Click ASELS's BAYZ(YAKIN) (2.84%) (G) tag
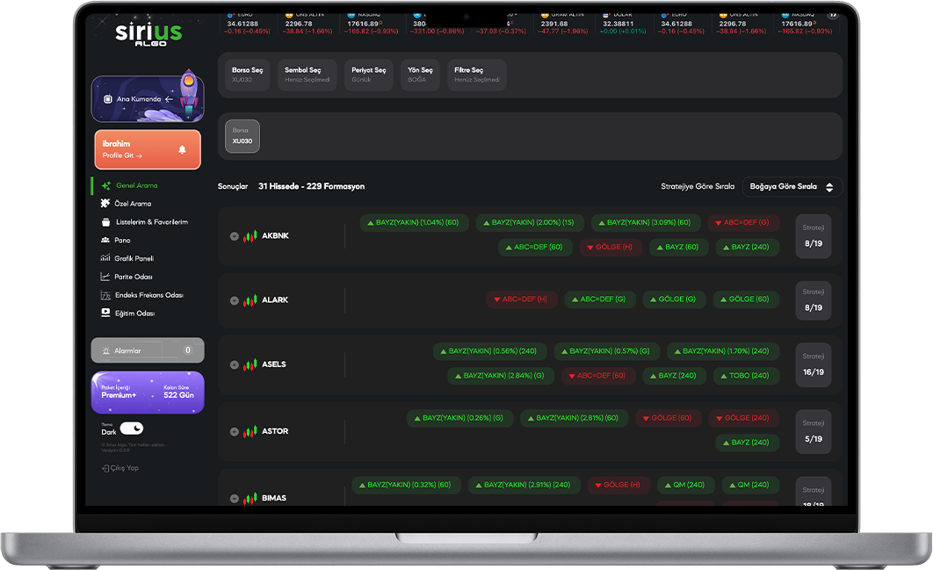The width and height of the screenshot is (933, 570). click(x=501, y=376)
